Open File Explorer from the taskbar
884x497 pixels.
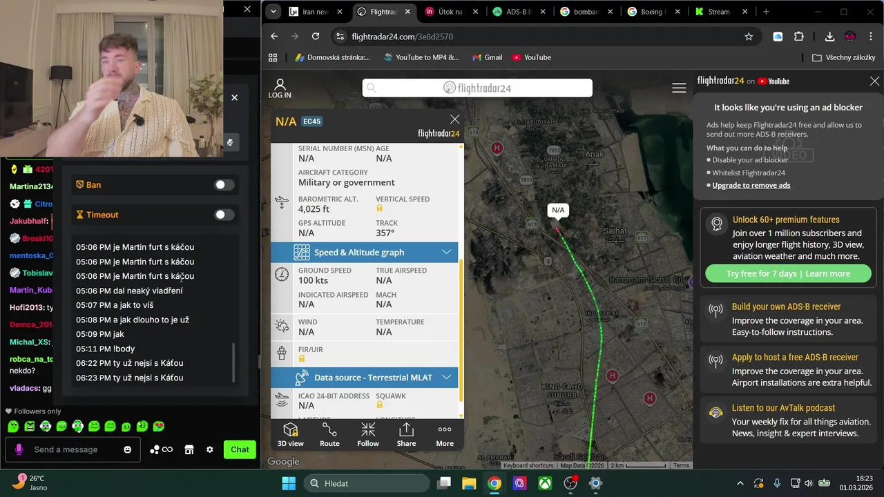tap(469, 483)
